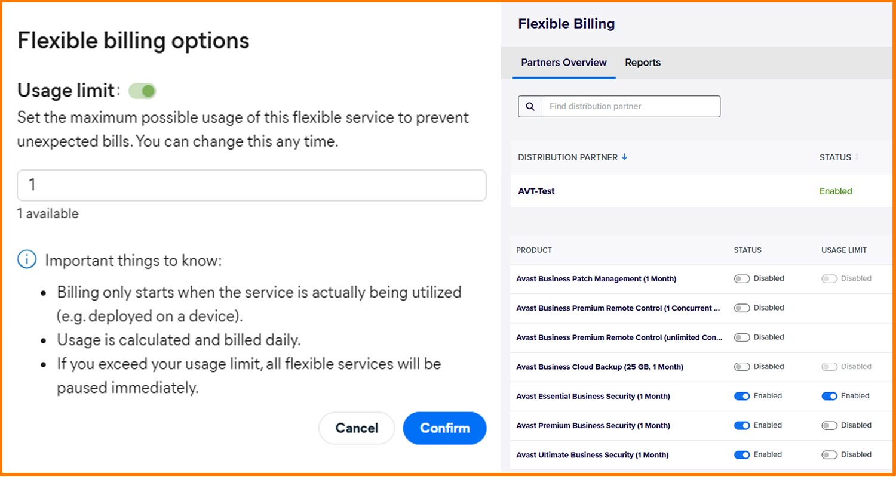The image size is (896, 477).
Task: Enable Avast Business Premium Remote Control status
Action: click(742, 308)
